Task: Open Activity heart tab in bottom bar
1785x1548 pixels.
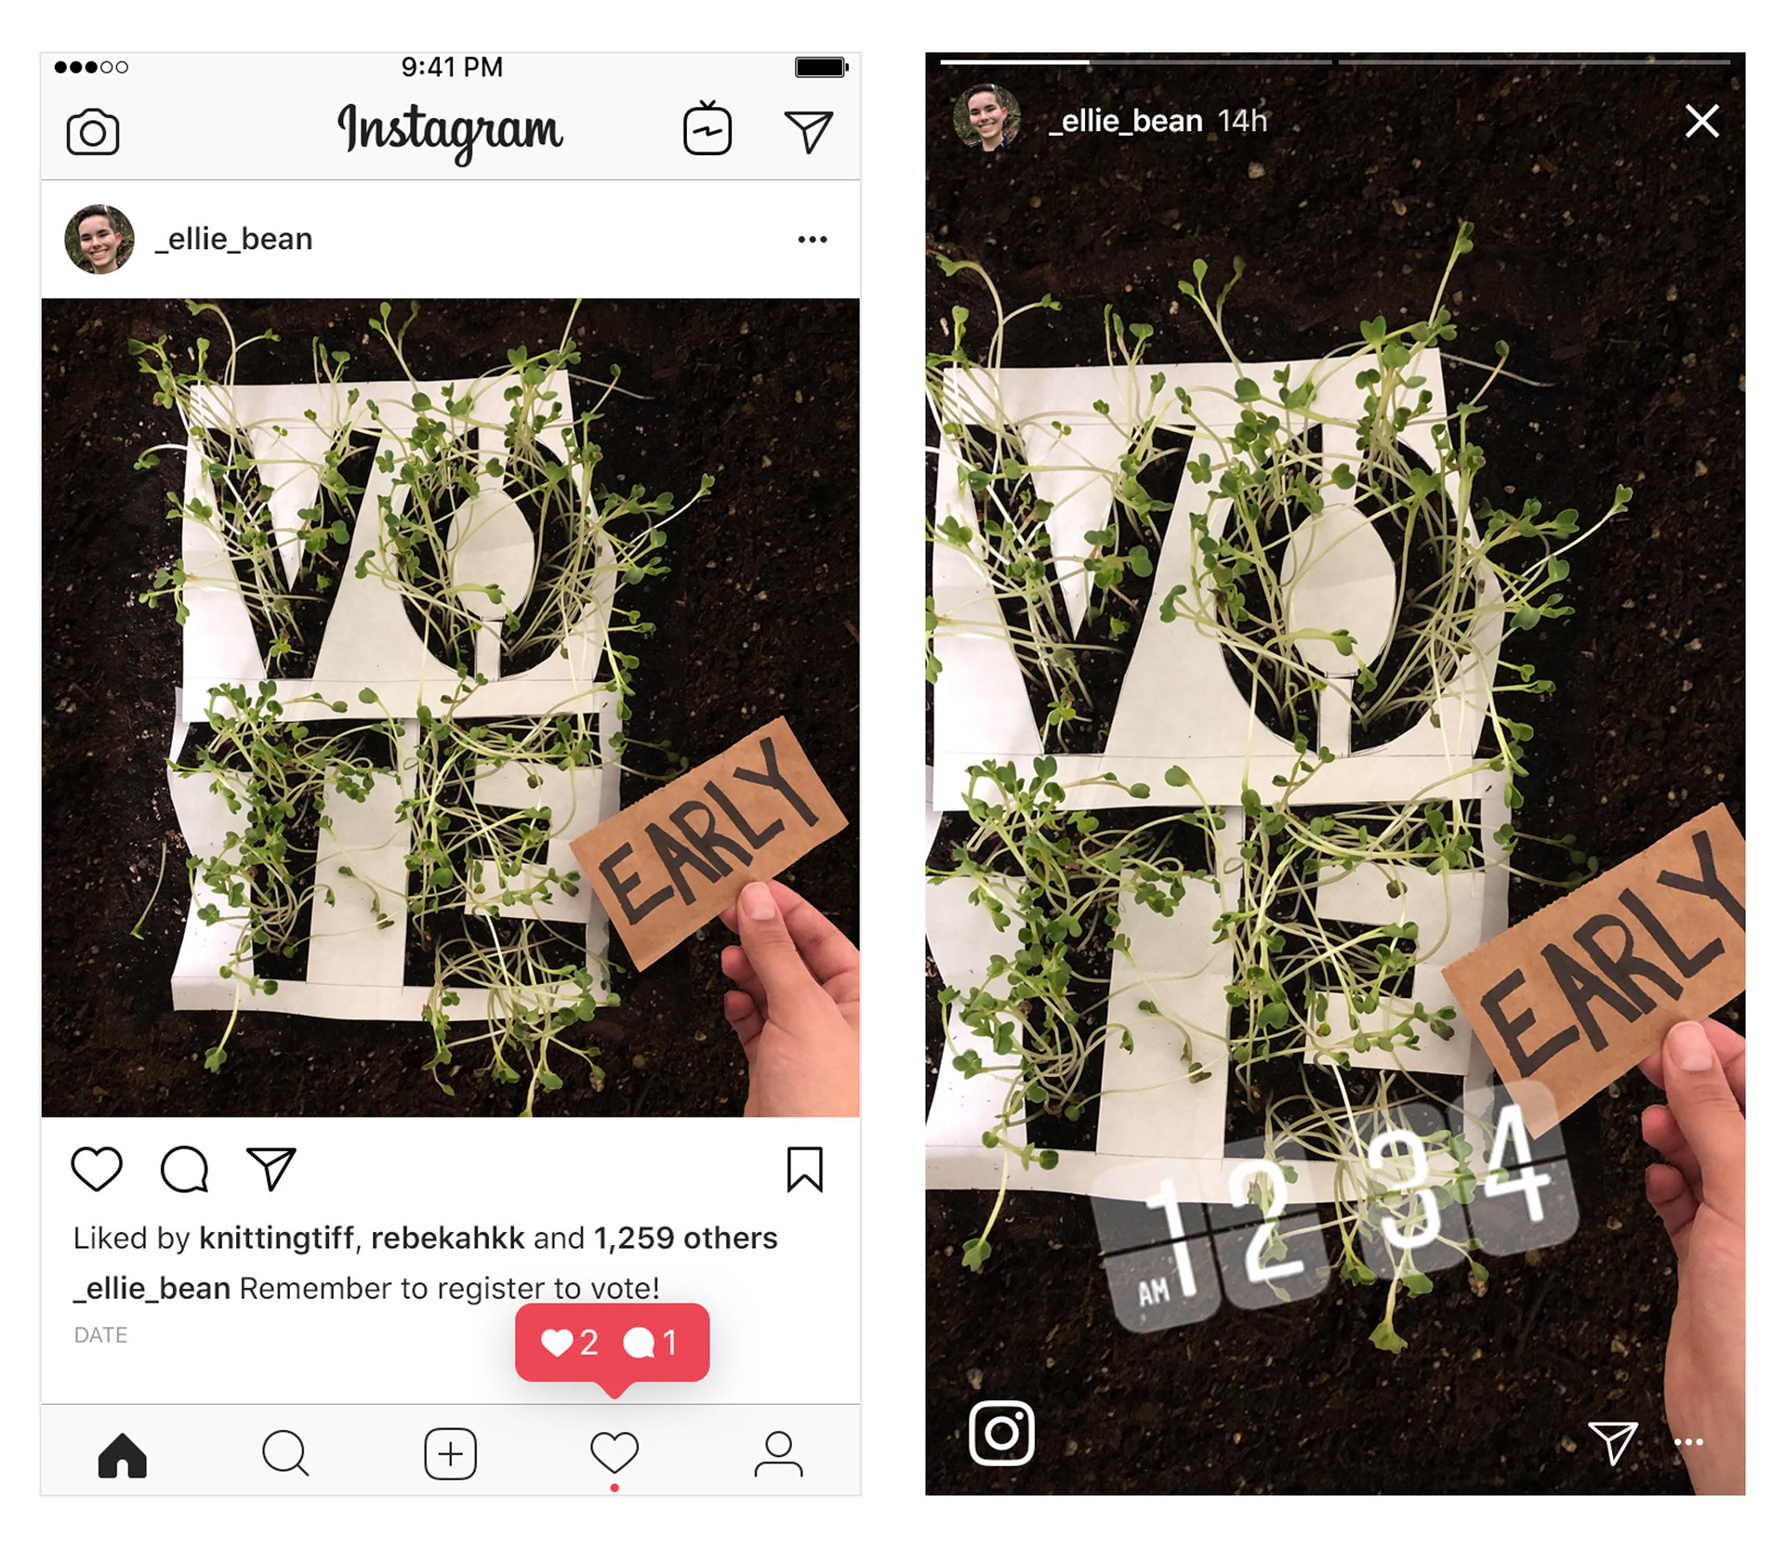Action: coord(615,1452)
